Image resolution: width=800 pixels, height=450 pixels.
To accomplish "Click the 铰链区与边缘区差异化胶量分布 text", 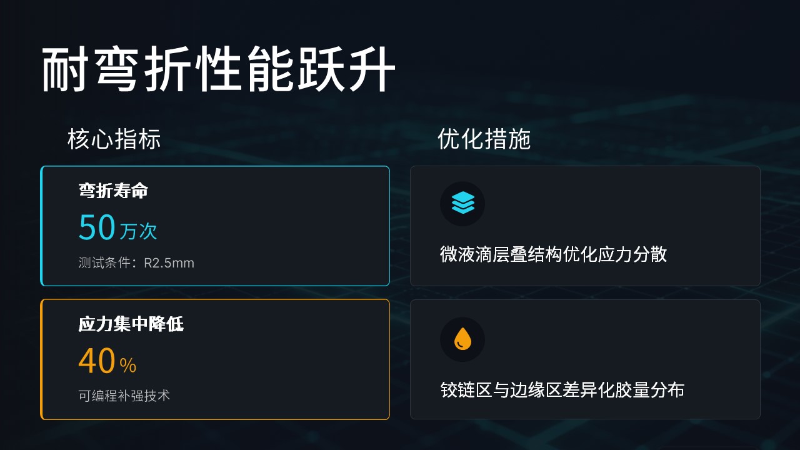I will tap(562, 390).
